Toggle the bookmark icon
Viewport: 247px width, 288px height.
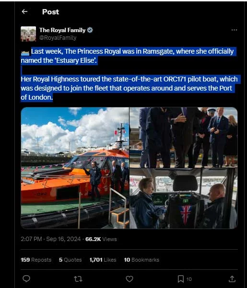point(181,279)
